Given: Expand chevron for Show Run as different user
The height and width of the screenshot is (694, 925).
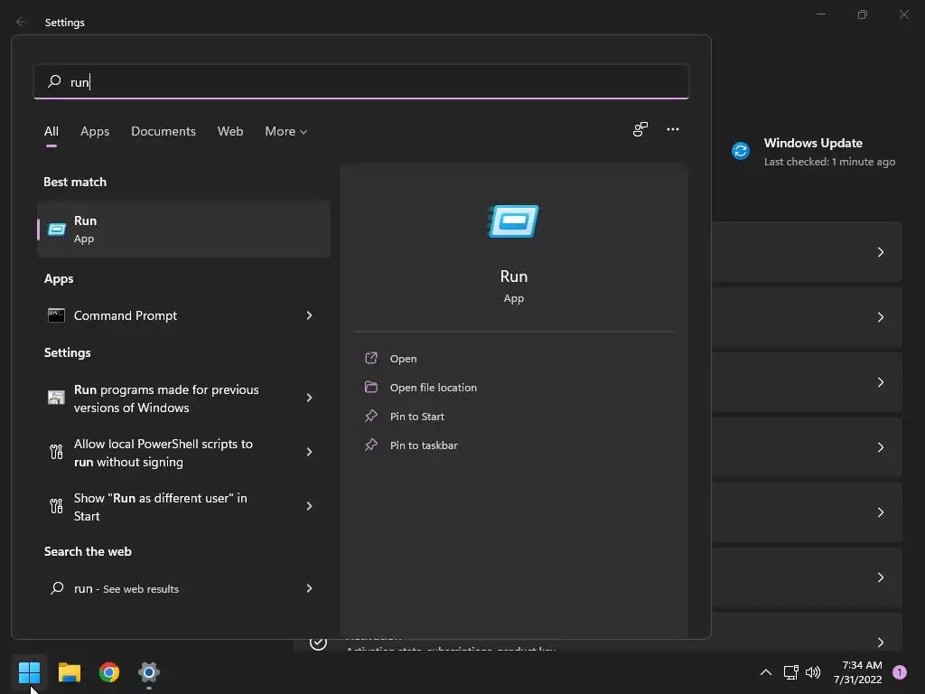Looking at the screenshot, I should coord(309,506).
